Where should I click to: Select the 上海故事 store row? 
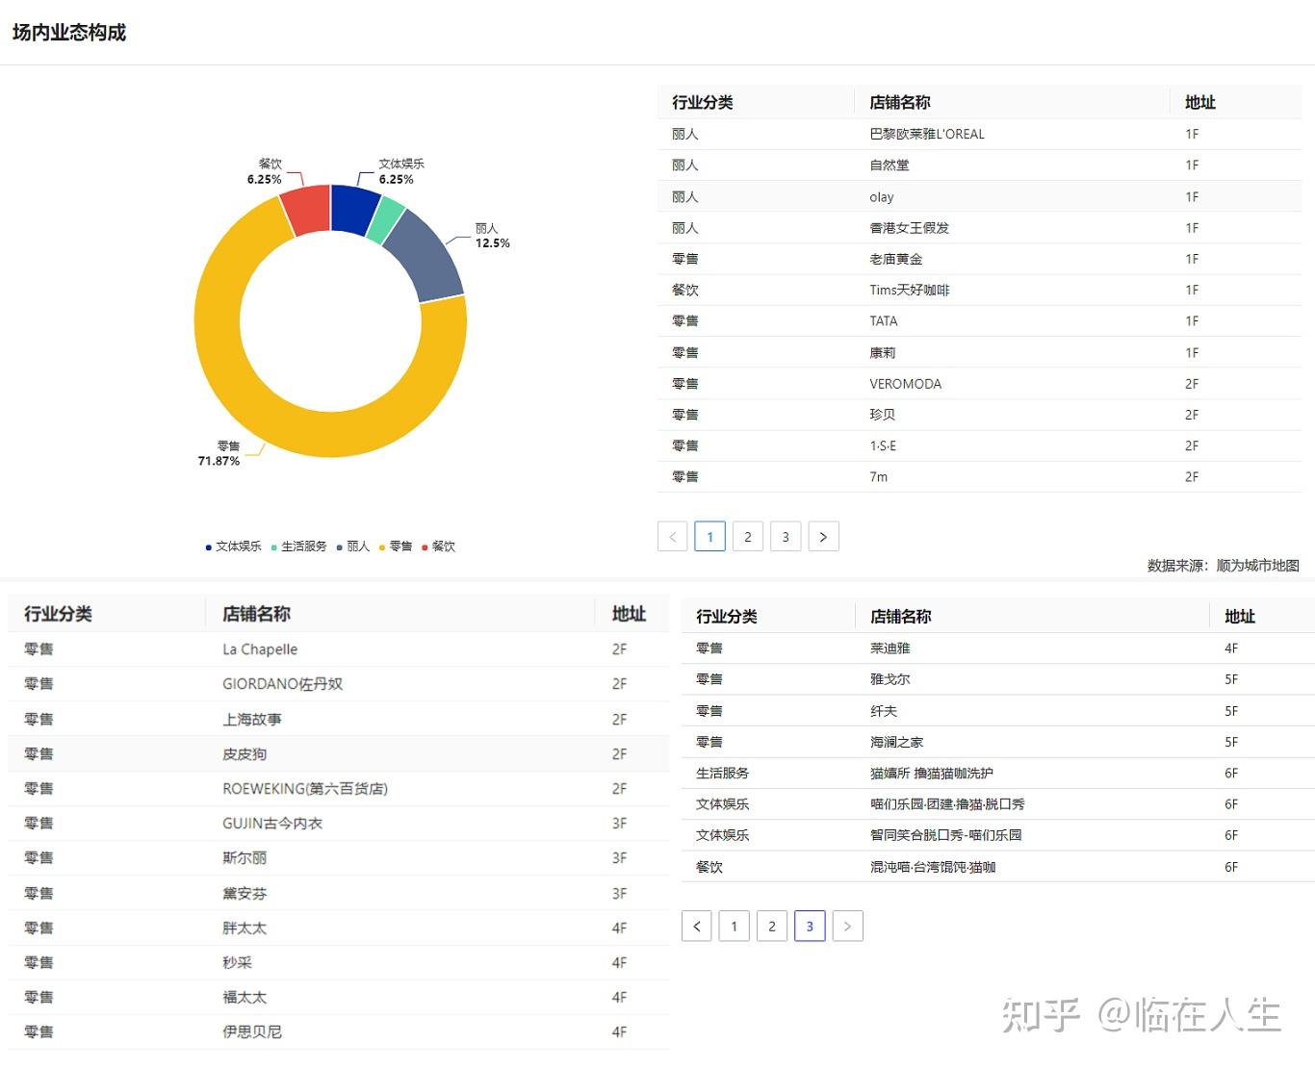coord(339,719)
